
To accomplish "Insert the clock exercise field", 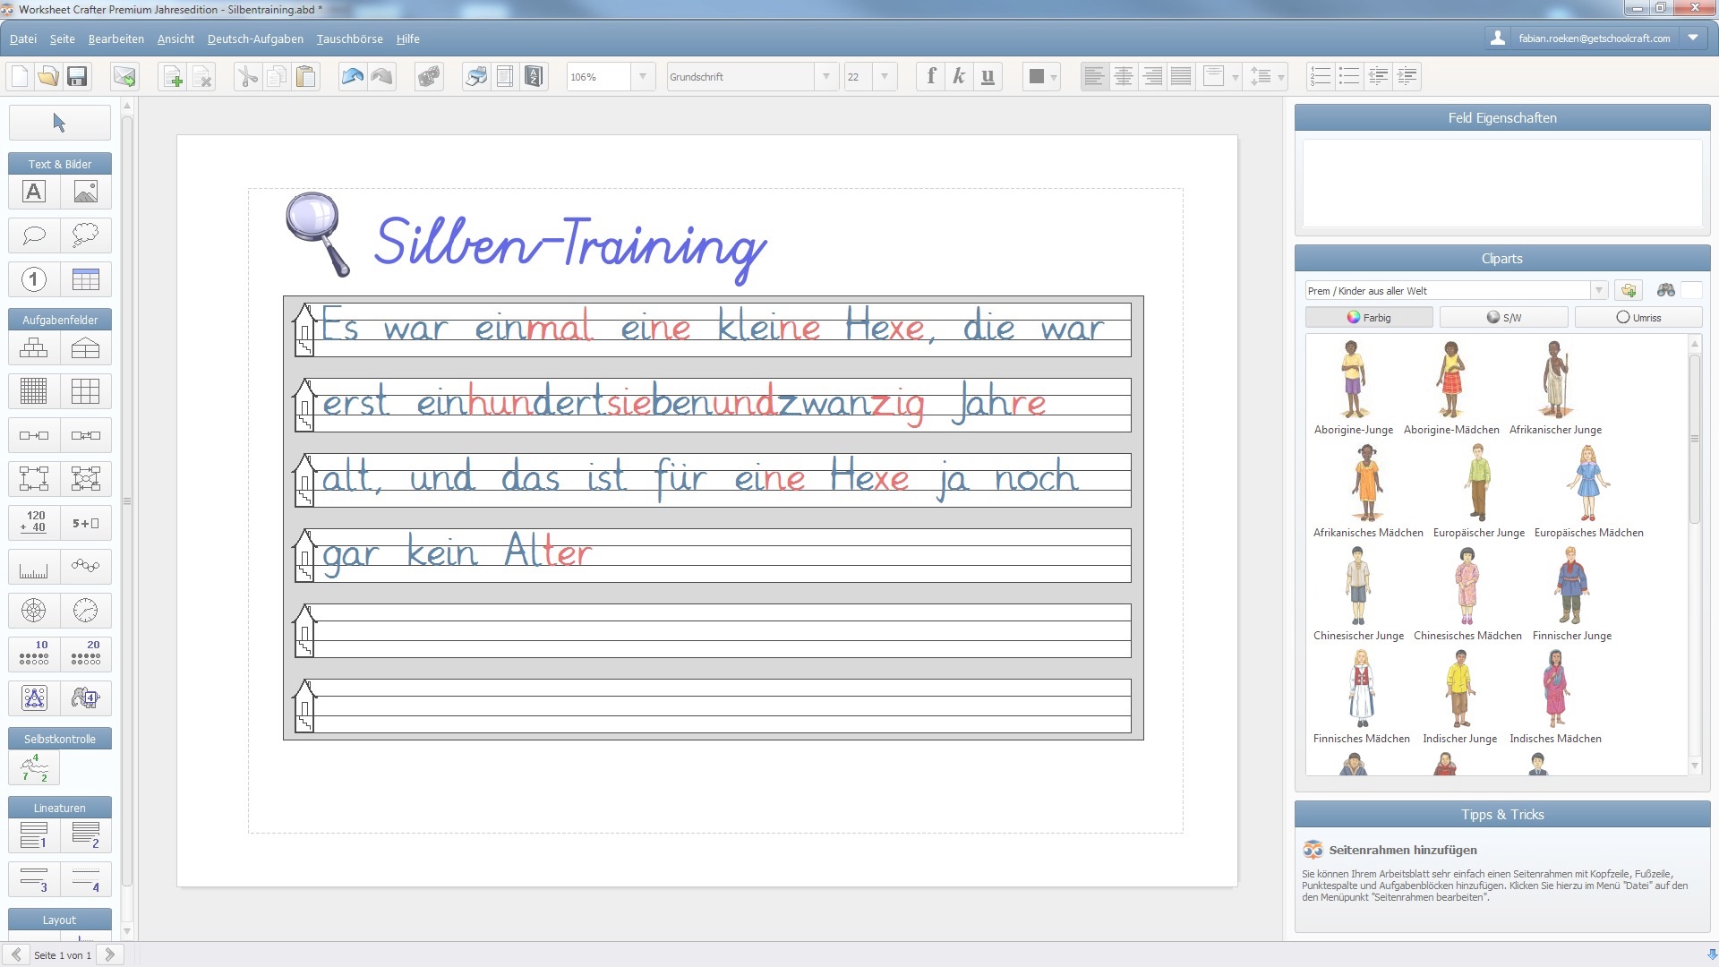I will [86, 611].
